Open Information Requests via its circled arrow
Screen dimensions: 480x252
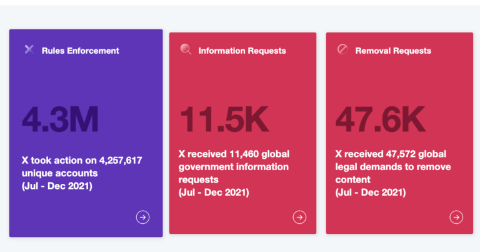tap(299, 217)
